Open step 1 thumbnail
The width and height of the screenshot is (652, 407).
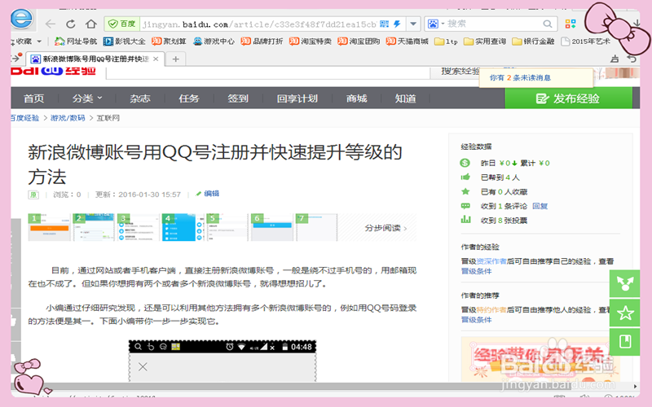coord(49,227)
